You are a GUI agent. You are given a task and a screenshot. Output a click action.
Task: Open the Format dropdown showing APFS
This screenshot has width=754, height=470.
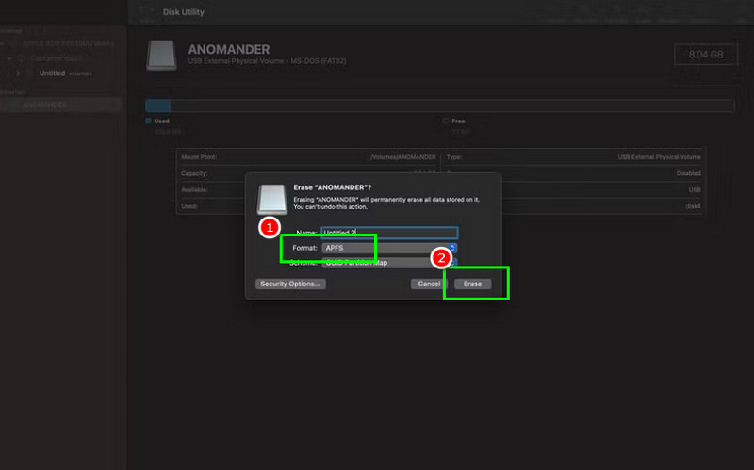[x=389, y=248]
